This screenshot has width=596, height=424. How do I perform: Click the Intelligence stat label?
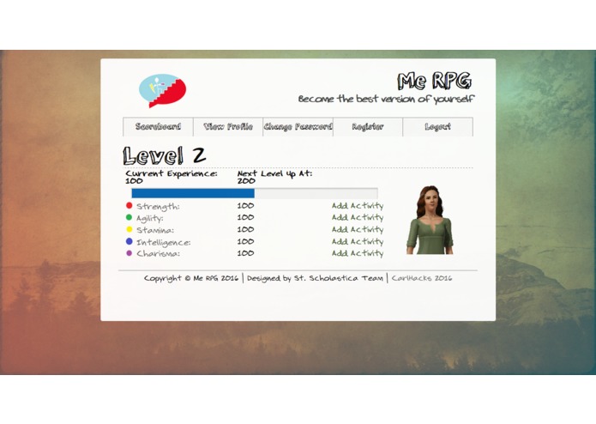point(164,242)
